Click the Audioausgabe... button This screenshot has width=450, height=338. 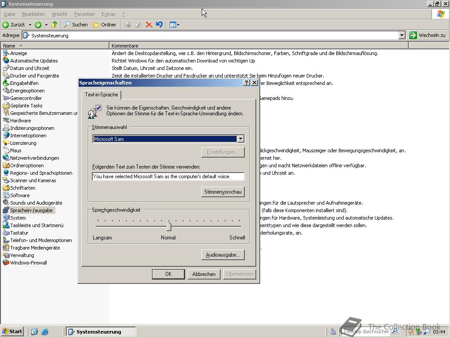pos(223,255)
